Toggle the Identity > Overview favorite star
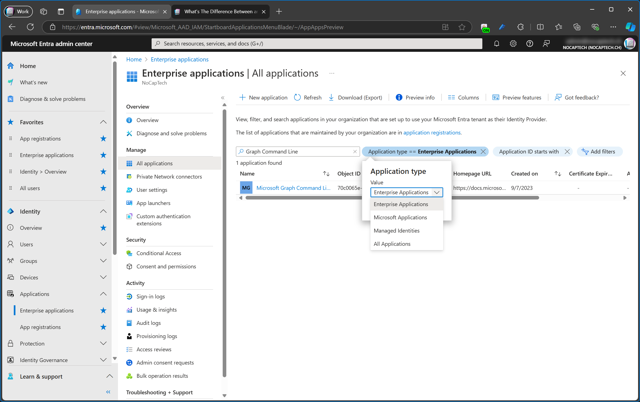640x402 pixels. 103,172
